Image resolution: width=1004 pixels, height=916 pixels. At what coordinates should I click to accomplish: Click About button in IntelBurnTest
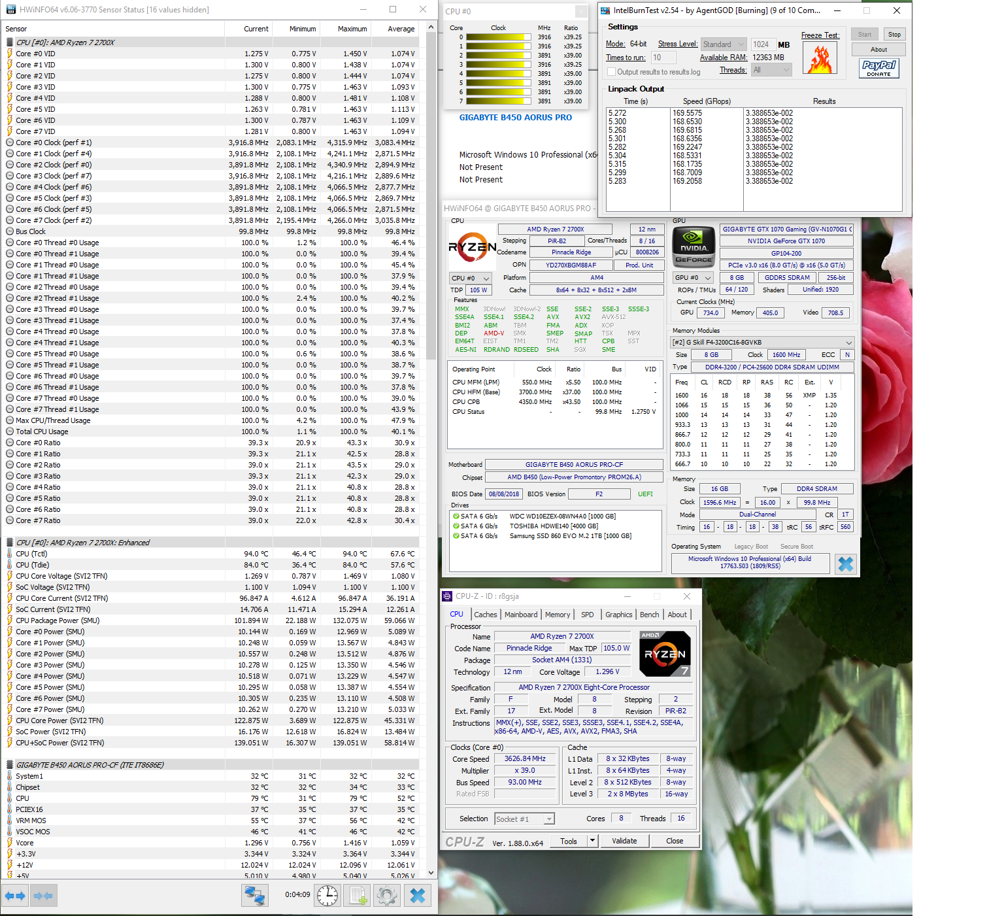pyautogui.click(x=878, y=50)
